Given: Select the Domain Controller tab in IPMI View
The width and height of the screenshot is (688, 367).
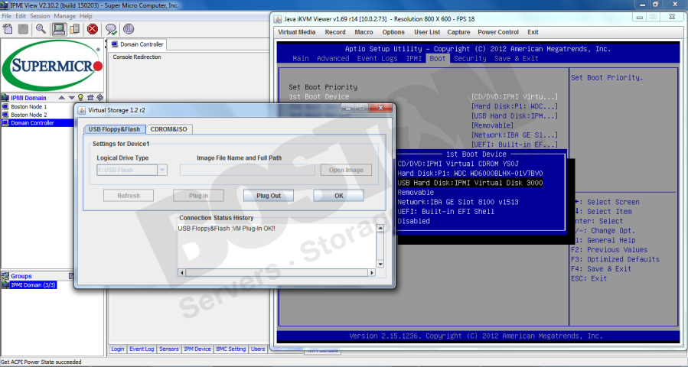Looking at the screenshot, I should pos(137,44).
